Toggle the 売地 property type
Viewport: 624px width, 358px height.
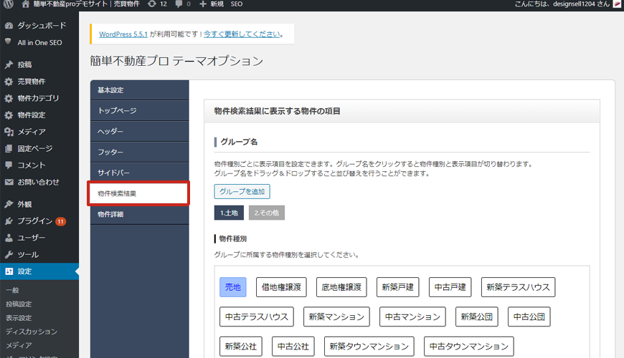click(x=233, y=288)
